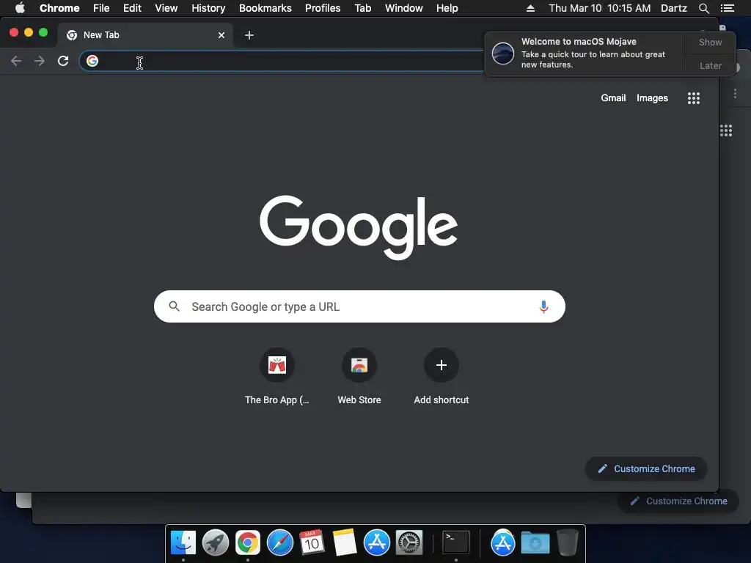Open the Bookmarks menu
Viewport: 751px width, 563px height.
click(265, 8)
